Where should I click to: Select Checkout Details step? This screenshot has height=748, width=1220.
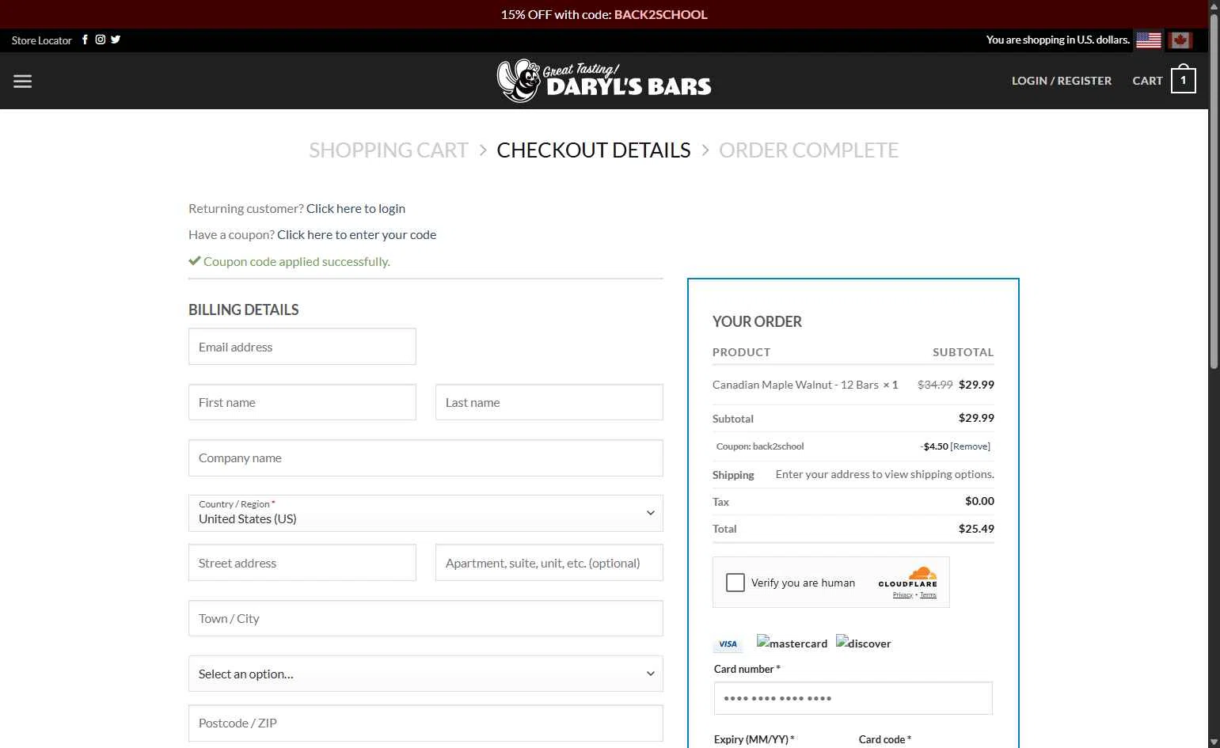coord(594,150)
